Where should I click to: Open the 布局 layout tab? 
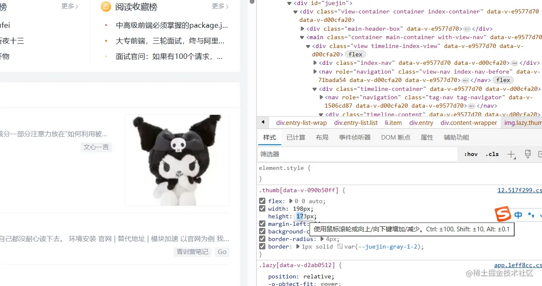coord(322,138)
